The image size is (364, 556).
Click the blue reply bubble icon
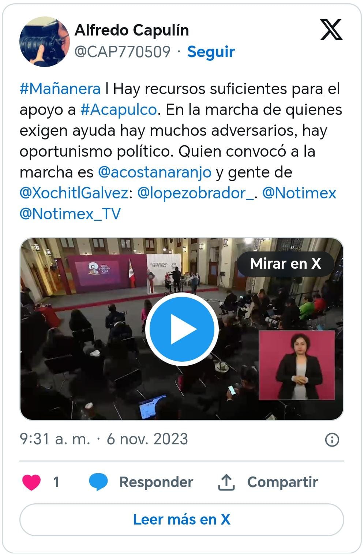click(x=98, y=482)
